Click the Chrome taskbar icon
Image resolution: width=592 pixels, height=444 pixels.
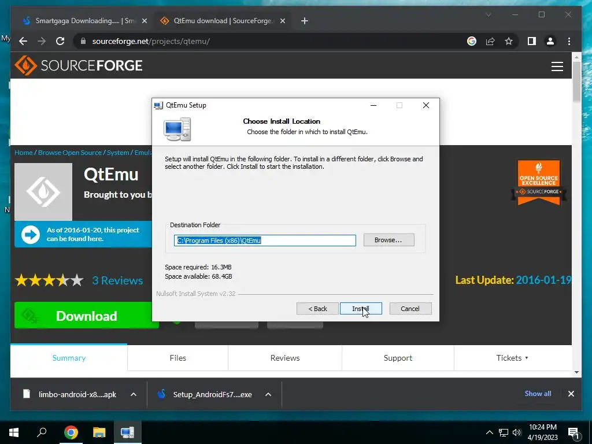pyautogui.click(x=71, y=432)
